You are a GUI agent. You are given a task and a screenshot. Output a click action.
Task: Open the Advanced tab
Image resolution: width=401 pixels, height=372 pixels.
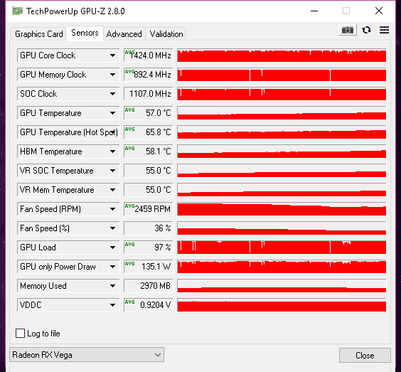tap(124, 34)
